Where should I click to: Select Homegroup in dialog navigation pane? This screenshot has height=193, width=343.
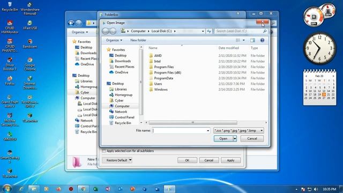123,95
